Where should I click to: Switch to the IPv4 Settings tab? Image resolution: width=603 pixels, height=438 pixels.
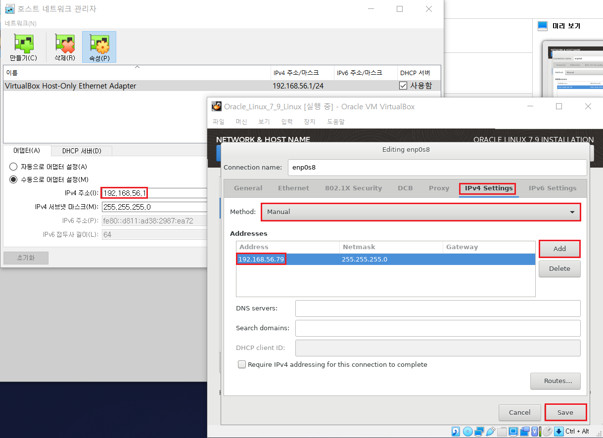coord(489,188)
